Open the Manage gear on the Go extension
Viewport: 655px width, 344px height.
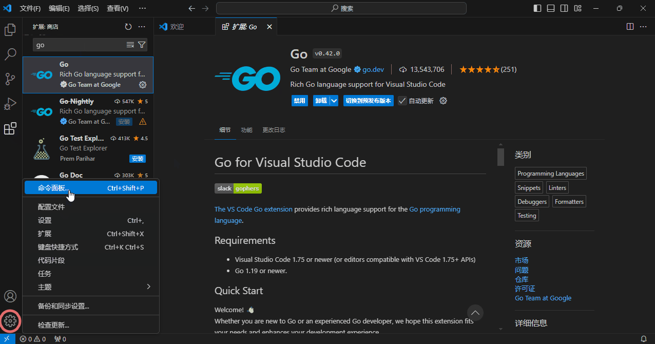point(143,85)
